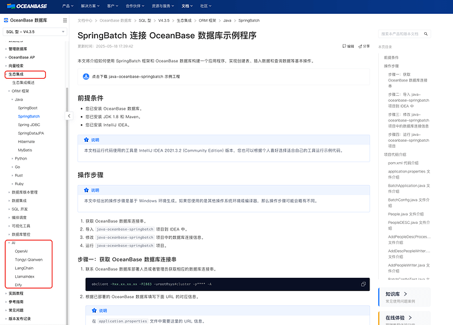The width and height of the screenshot is (453, 325).
Task: Open the 知识库 card
Action: pyautogui.click(x=404, y=297)
